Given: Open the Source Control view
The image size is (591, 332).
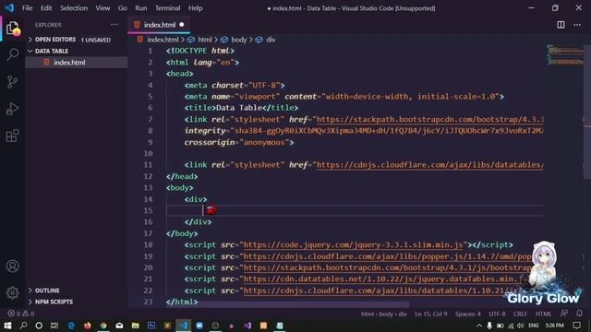Looking at the screenshot, I should pos(12,82).
